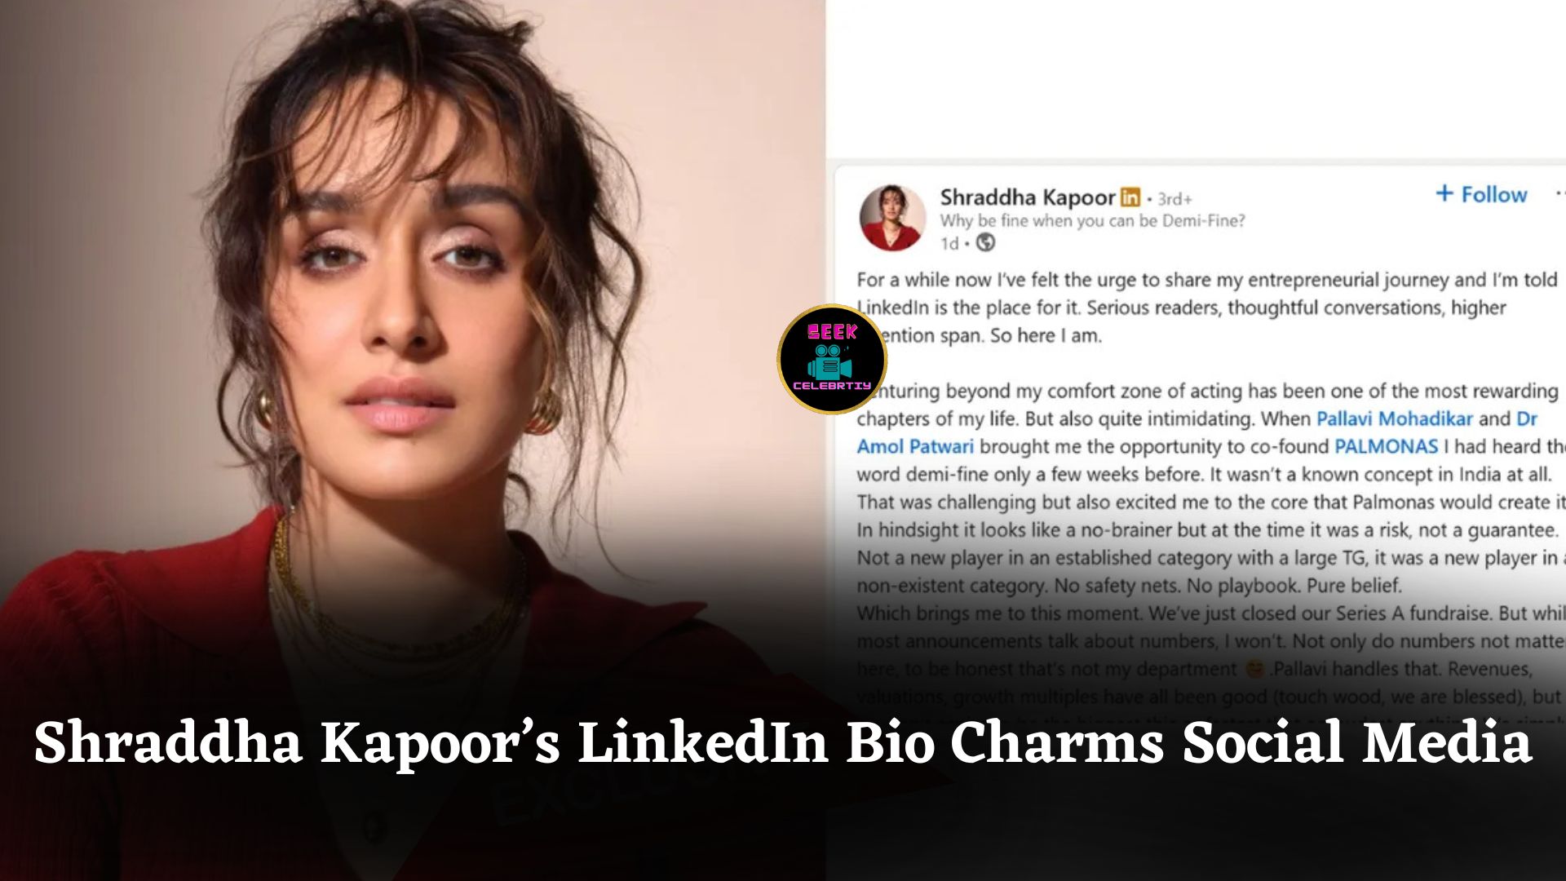Viewport: 1566px width, 881px height.
Task: Click the globe visibility icon
Action: click(x=985, y=242)
